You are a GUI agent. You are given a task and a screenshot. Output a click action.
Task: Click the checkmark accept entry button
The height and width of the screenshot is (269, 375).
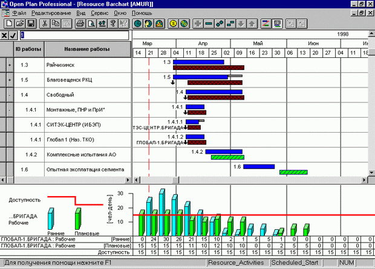pyautogui.click(x=13, y=36)
